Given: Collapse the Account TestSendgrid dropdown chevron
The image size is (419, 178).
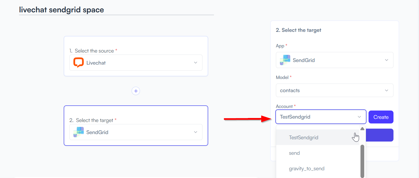Looking at the screenshot, I should [x=359, y=117].
